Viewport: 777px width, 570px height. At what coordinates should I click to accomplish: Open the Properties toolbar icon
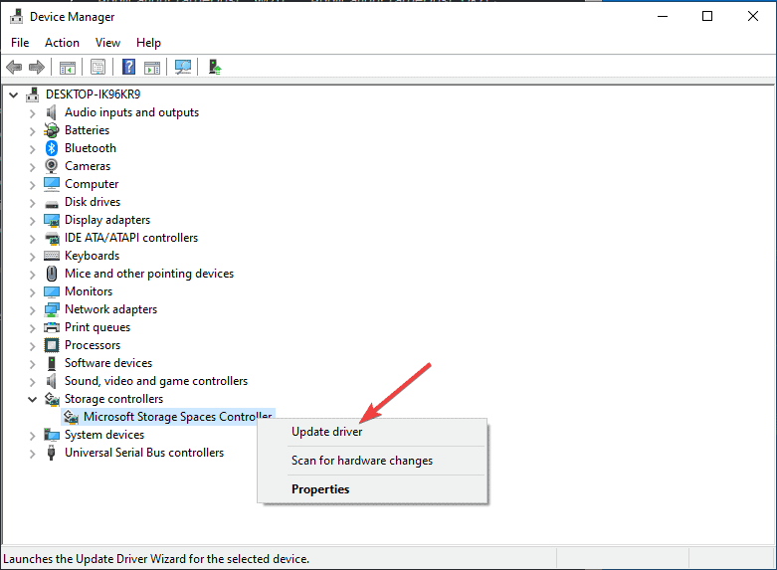(x=98, y=67)
